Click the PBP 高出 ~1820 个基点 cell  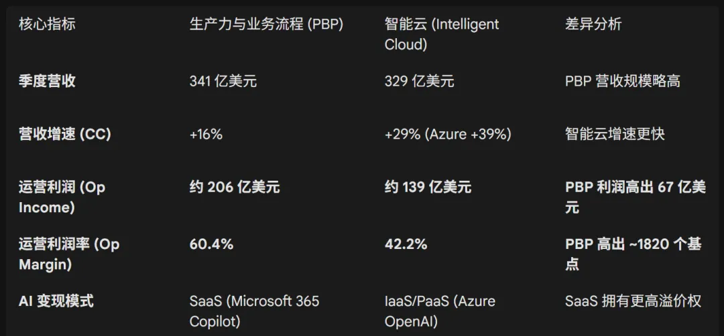(633, 254)
